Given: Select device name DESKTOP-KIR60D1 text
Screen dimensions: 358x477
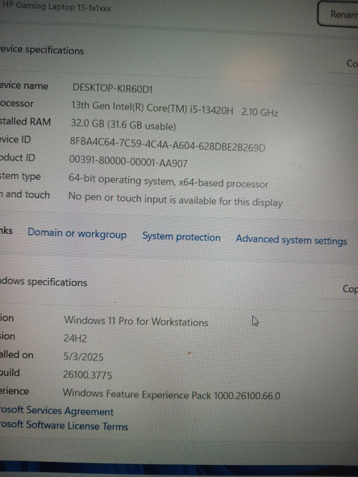Looking at the screenshot, I should (113, 88).
